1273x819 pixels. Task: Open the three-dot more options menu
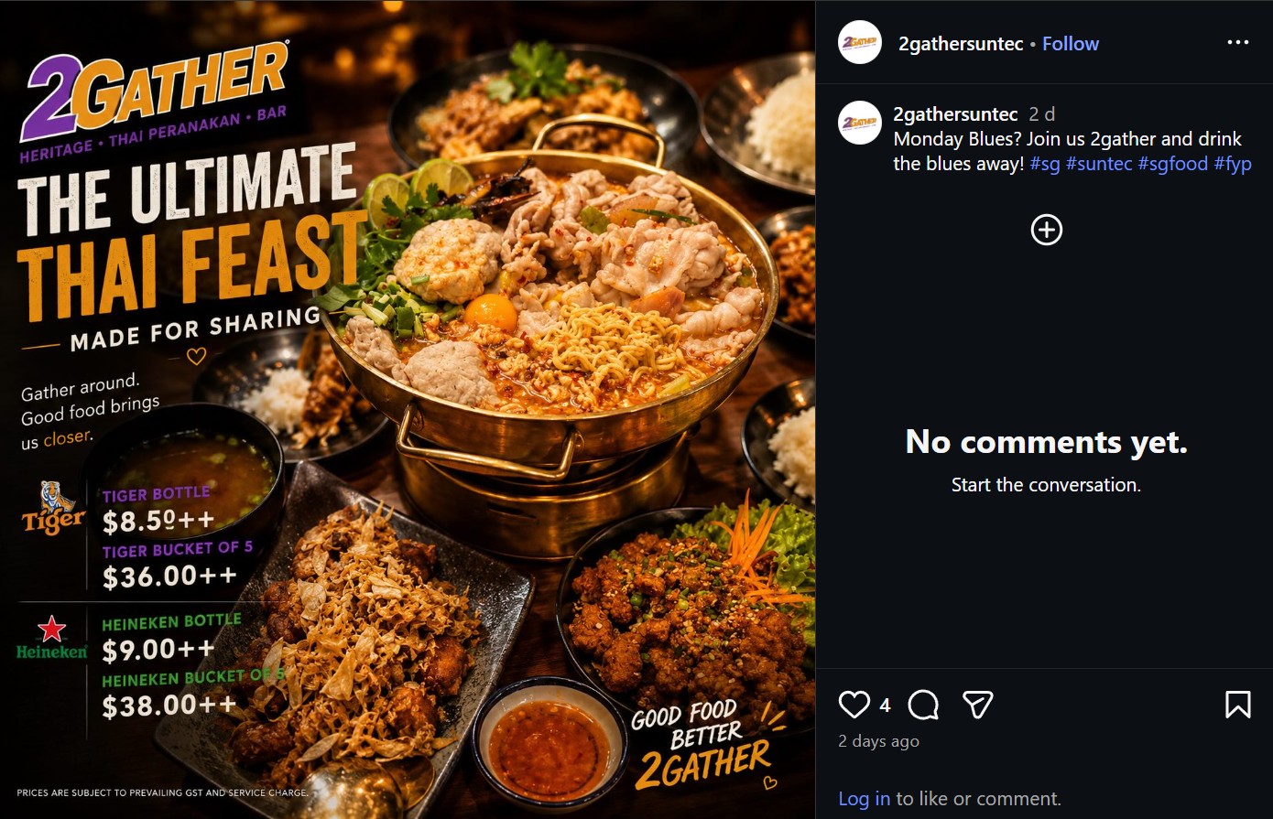[x=1238, y=42]
